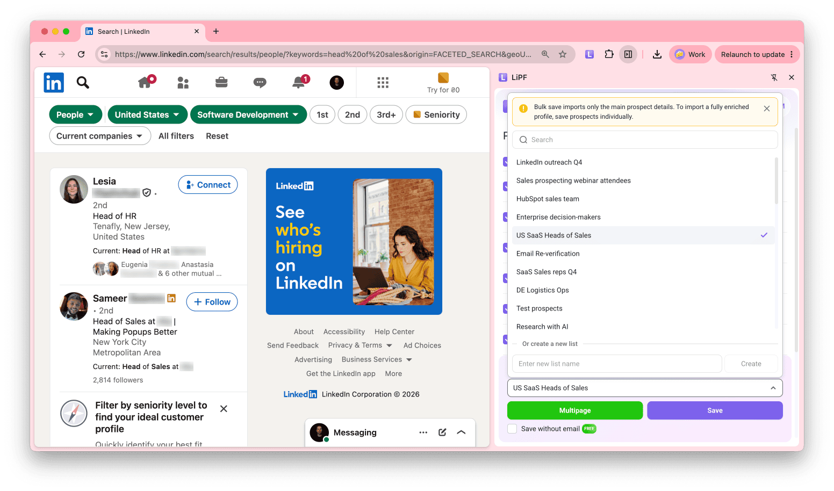The width and height of the screenshot is (834, 491).
Task: Pin the LiPF extension panel
Action: tap(774, 77)
